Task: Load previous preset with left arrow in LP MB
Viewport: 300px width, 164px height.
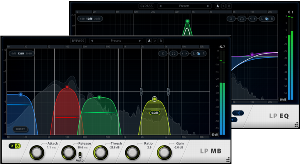Action: pos(92,41)
